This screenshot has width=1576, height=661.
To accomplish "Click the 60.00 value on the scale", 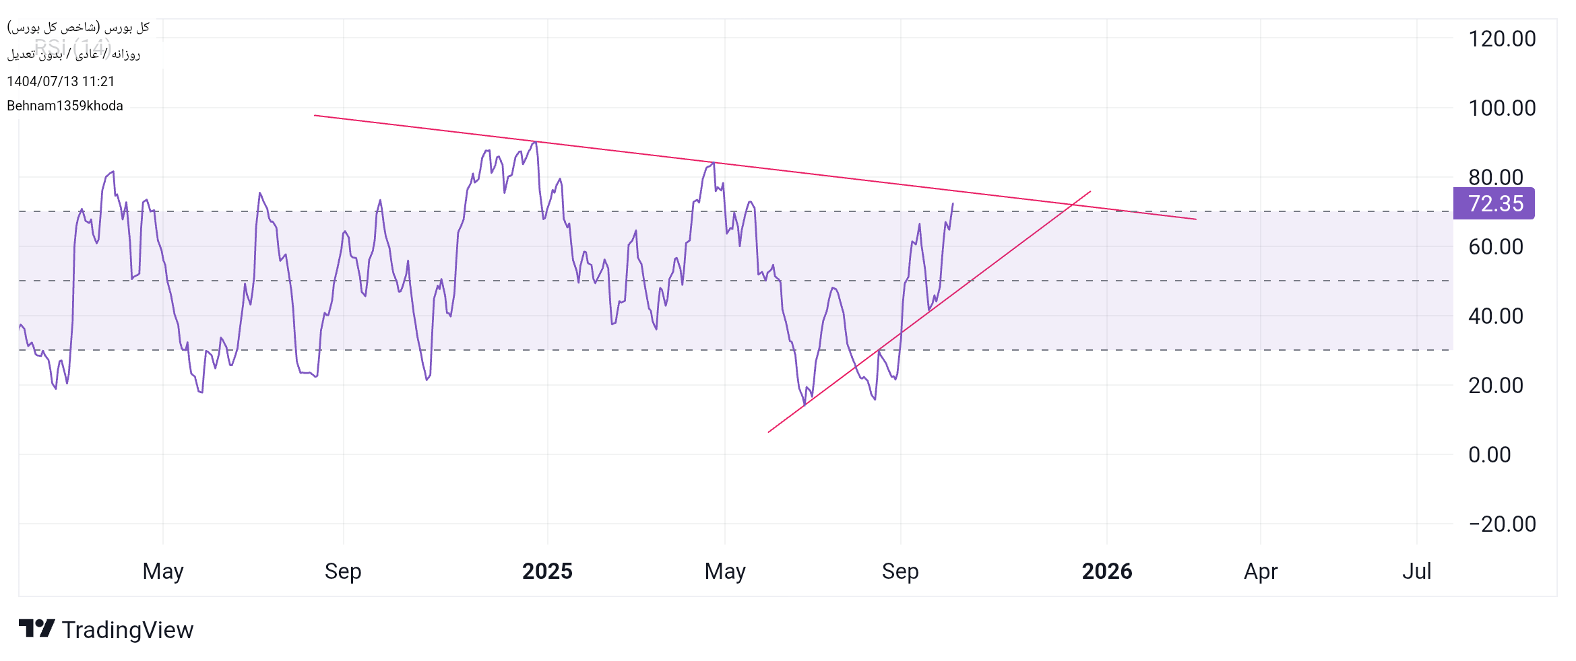I will tap(1496, 247).
